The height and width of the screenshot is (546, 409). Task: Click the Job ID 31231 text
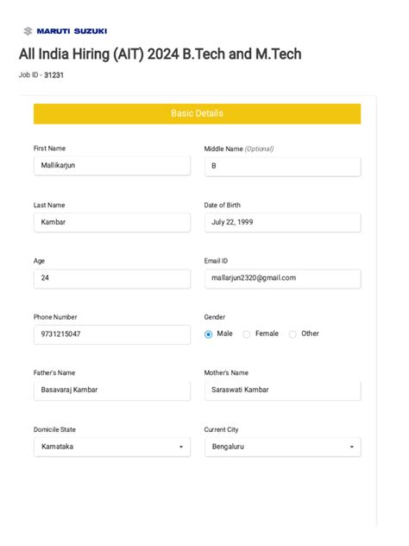click(41, 75)
